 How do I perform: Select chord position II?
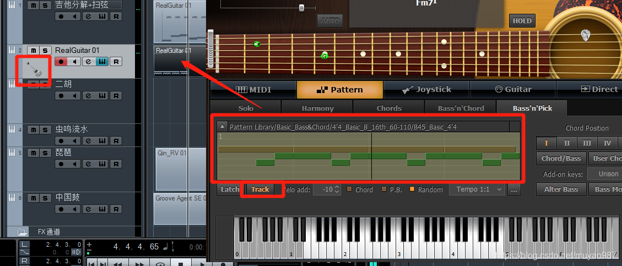point(566,143)
